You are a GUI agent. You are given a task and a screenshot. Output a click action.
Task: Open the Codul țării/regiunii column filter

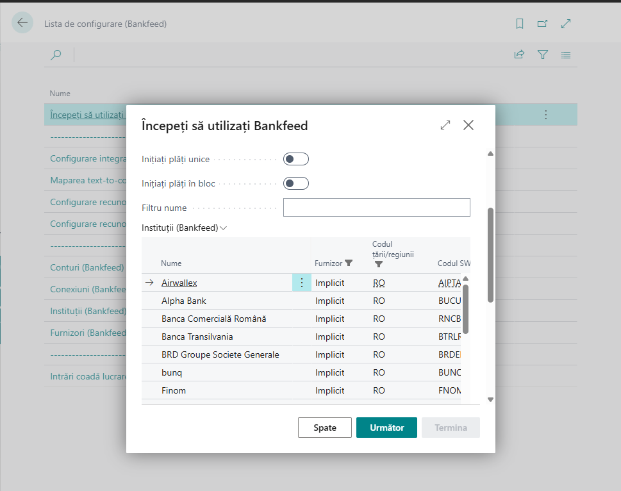point(379,264)
